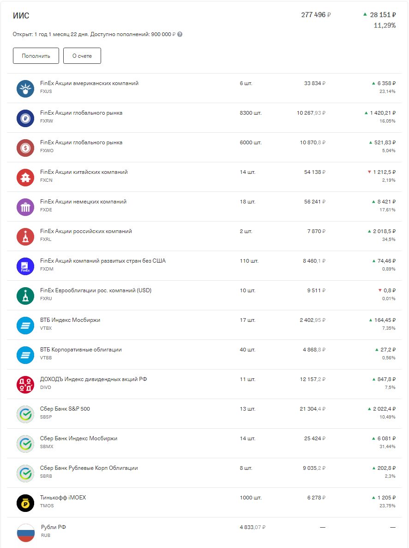The image size is (409, 548).
Task: Open Сбер Банк Рублевые Корп Облигации
Action: (x=204, y=473)
